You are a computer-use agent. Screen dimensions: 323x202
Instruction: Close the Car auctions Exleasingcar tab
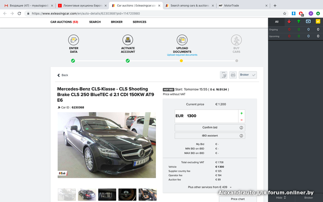(159, 6)
